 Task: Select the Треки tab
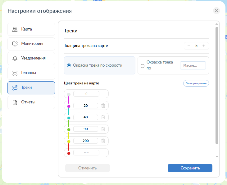click(31, 88)
